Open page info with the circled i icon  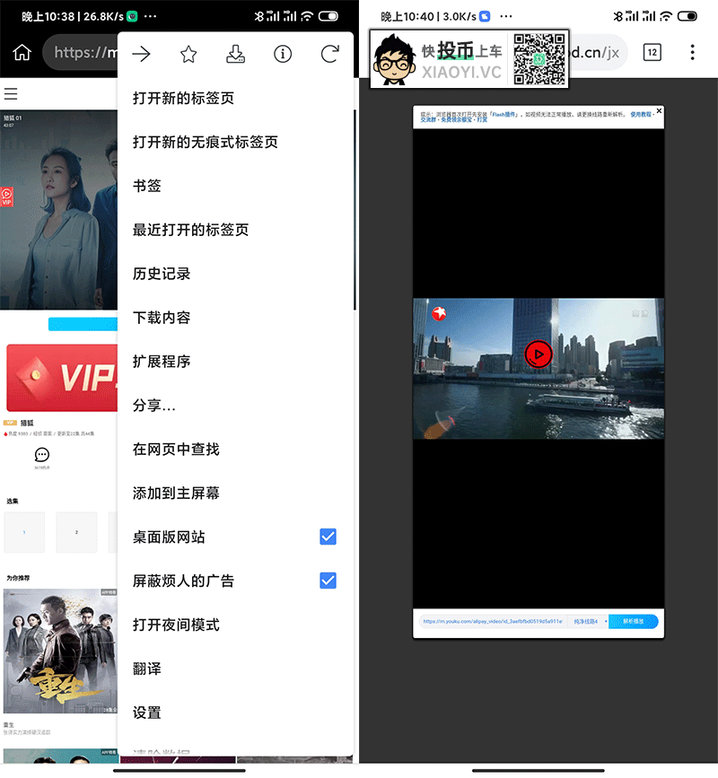click(x=283, y=55)
